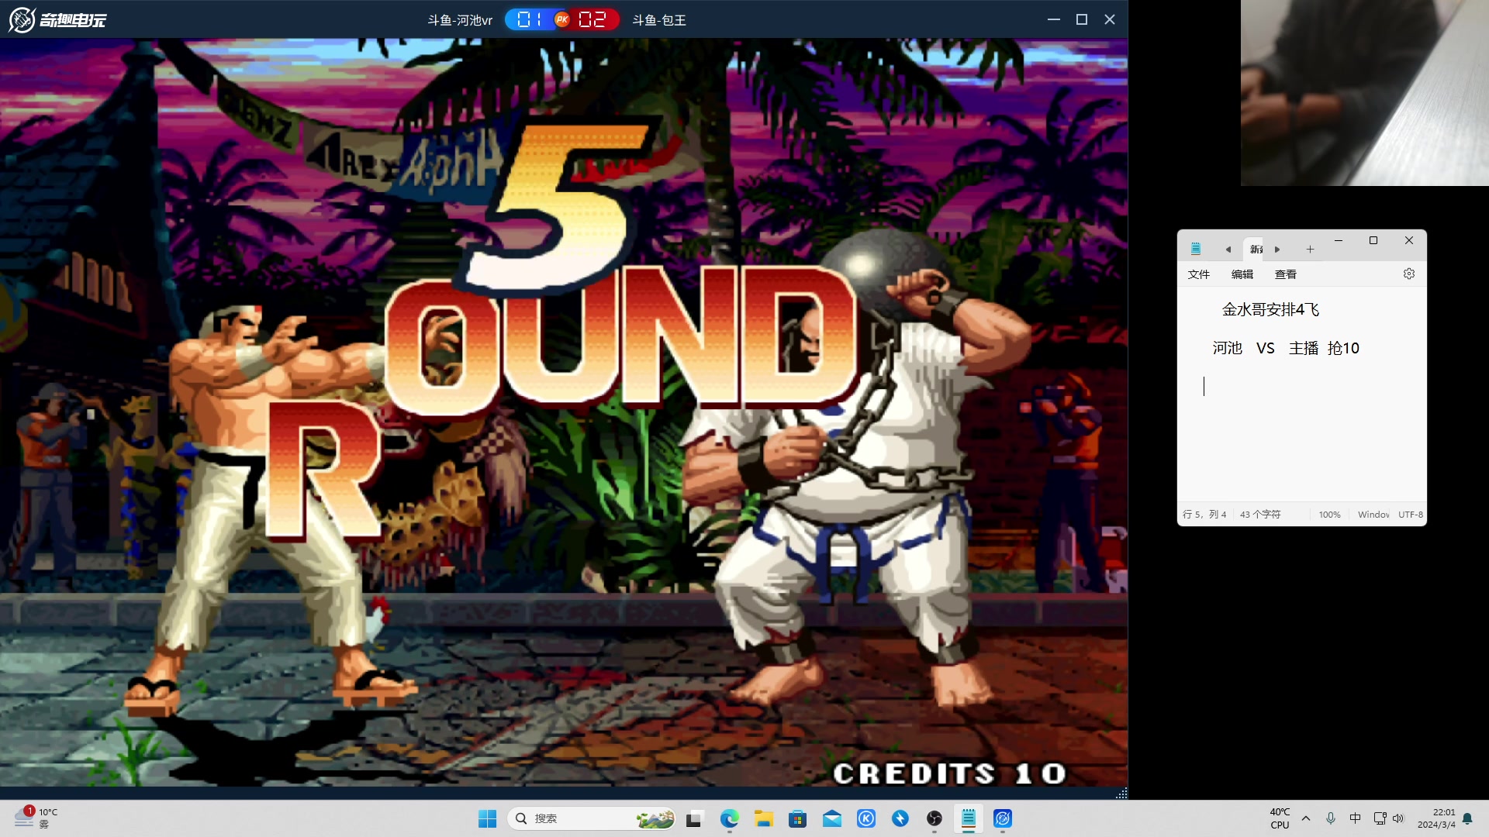The height and width of the screenshot is (837, 1489).
Task: Open the clock showing 22:01 2024/3/4
Action: pos(1436,818)
